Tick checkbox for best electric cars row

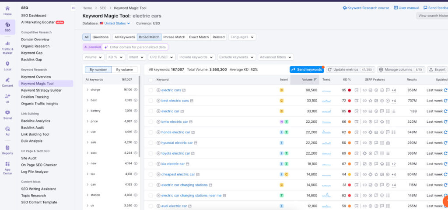point(150,101)
